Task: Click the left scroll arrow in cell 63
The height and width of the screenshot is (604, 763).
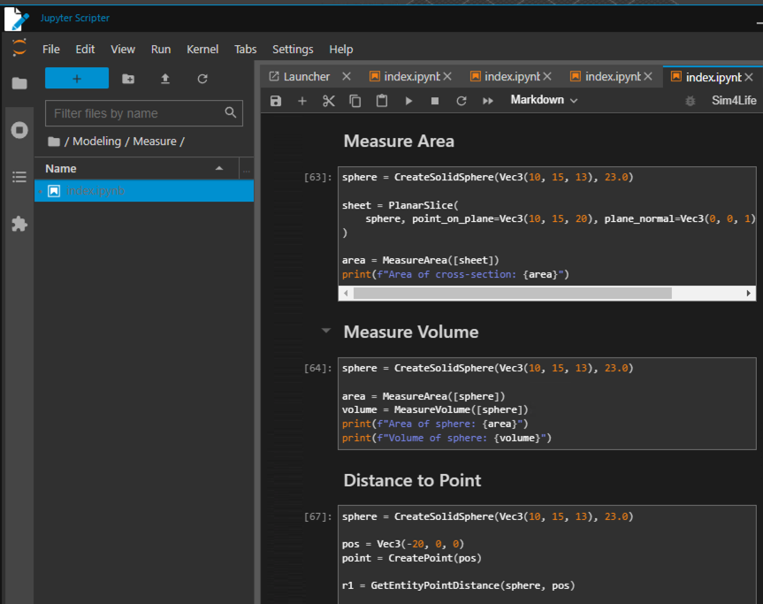Action: (x=346, y=293)
